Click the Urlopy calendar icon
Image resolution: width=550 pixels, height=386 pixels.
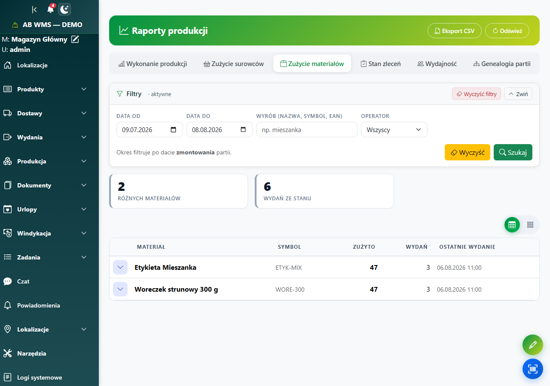[7, 209]
